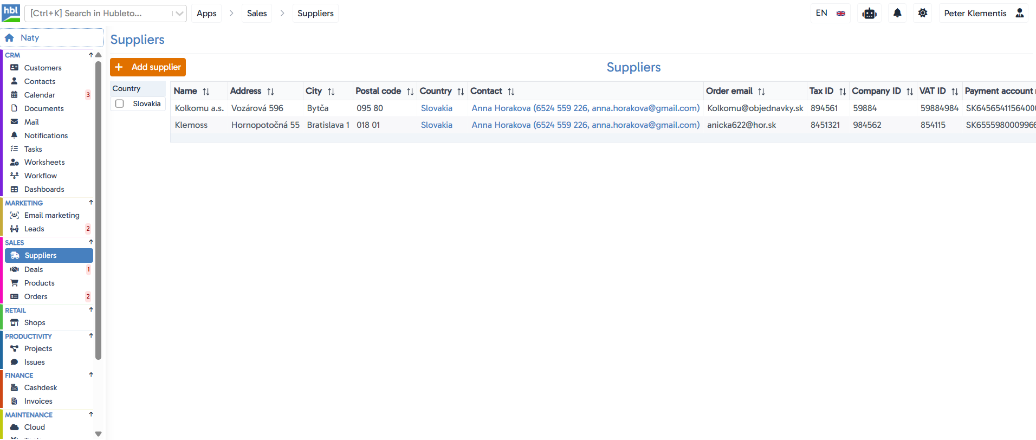1036x440 pixels.
Task: Open the search dropdown arrow
Action: 179,14
